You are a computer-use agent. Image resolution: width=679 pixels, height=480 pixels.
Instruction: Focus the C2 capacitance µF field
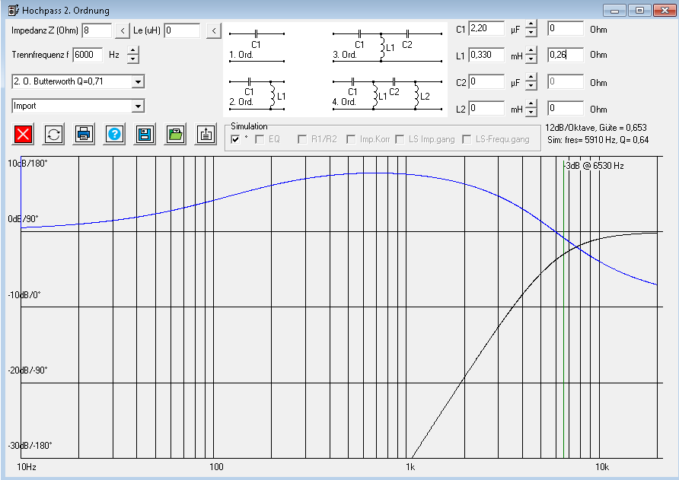pos(486,82)
